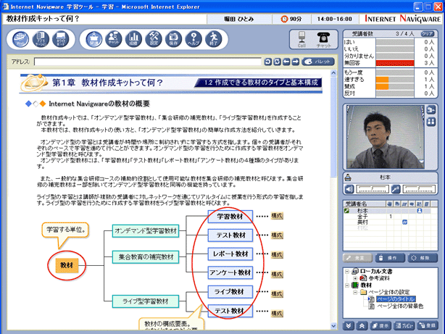Click the Call microphone icon
The height and width of the screenshot is (334, 445).
pyautogui.click(x=301, y=39)
